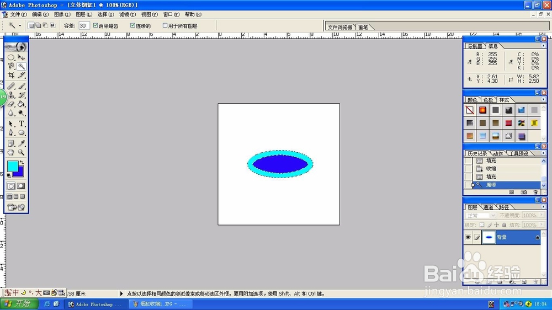Open the 滤镜 menu
This screenshot has width=552, height=310.
click(x=128, y=14)
